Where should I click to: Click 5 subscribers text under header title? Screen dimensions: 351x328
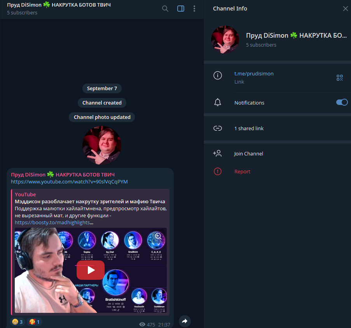[x=22, y=13]
